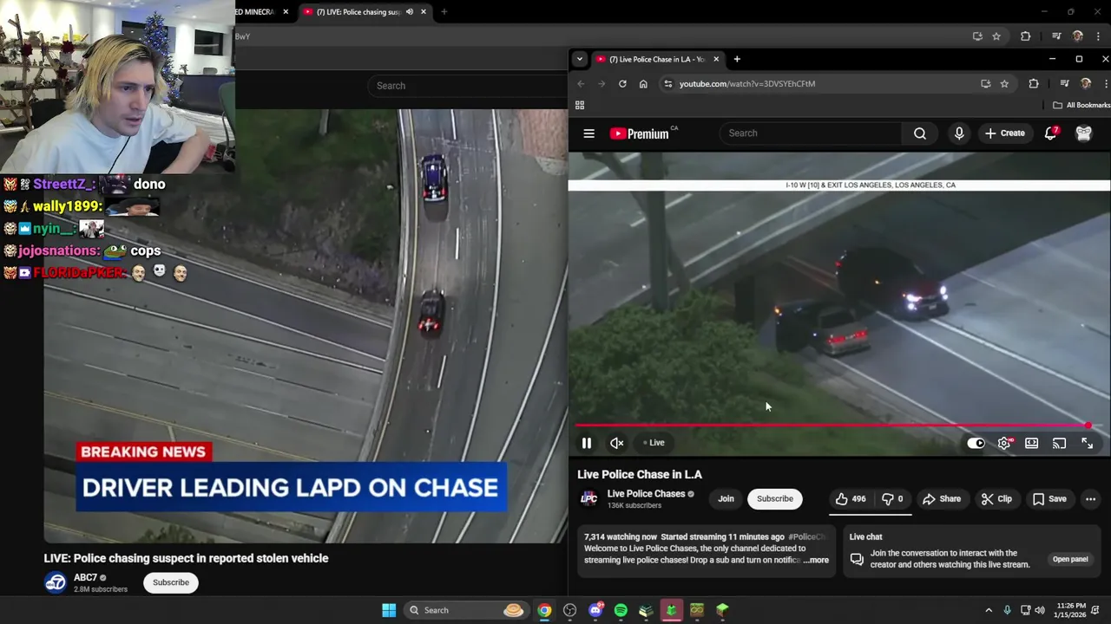Focus the Search box in the back window
The width and height of the screenshot is (1111, 624).
pos(467,86)
